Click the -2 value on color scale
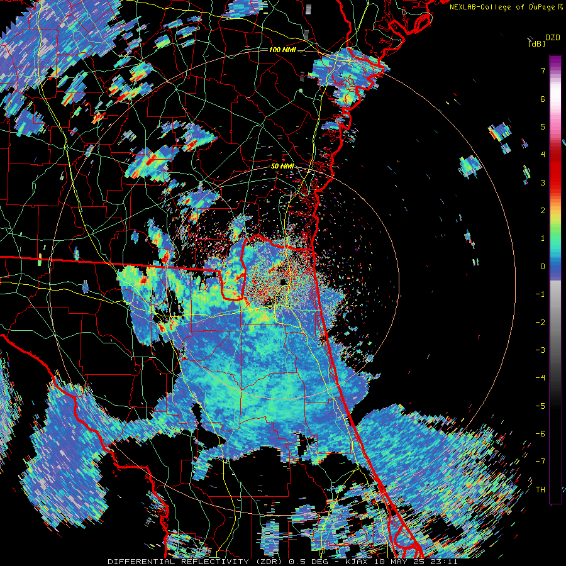566x566 pixels. click(540, 322)
